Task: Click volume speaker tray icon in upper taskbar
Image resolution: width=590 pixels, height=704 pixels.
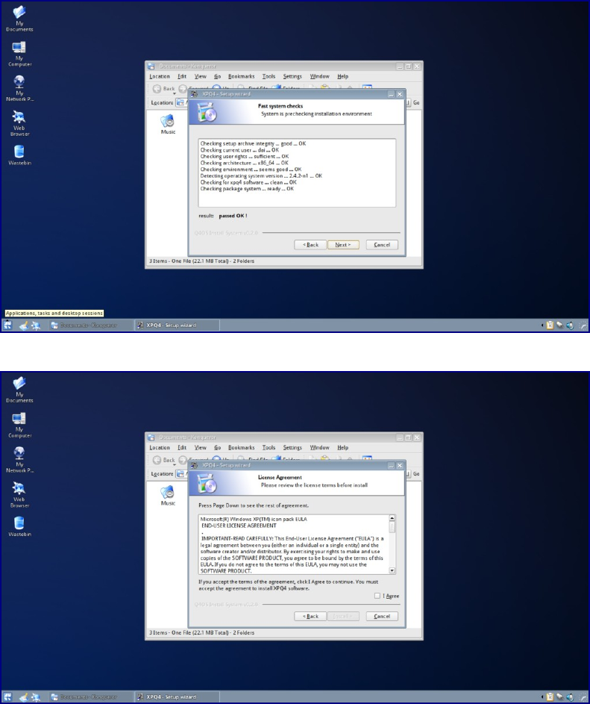Action: point(570,325)
